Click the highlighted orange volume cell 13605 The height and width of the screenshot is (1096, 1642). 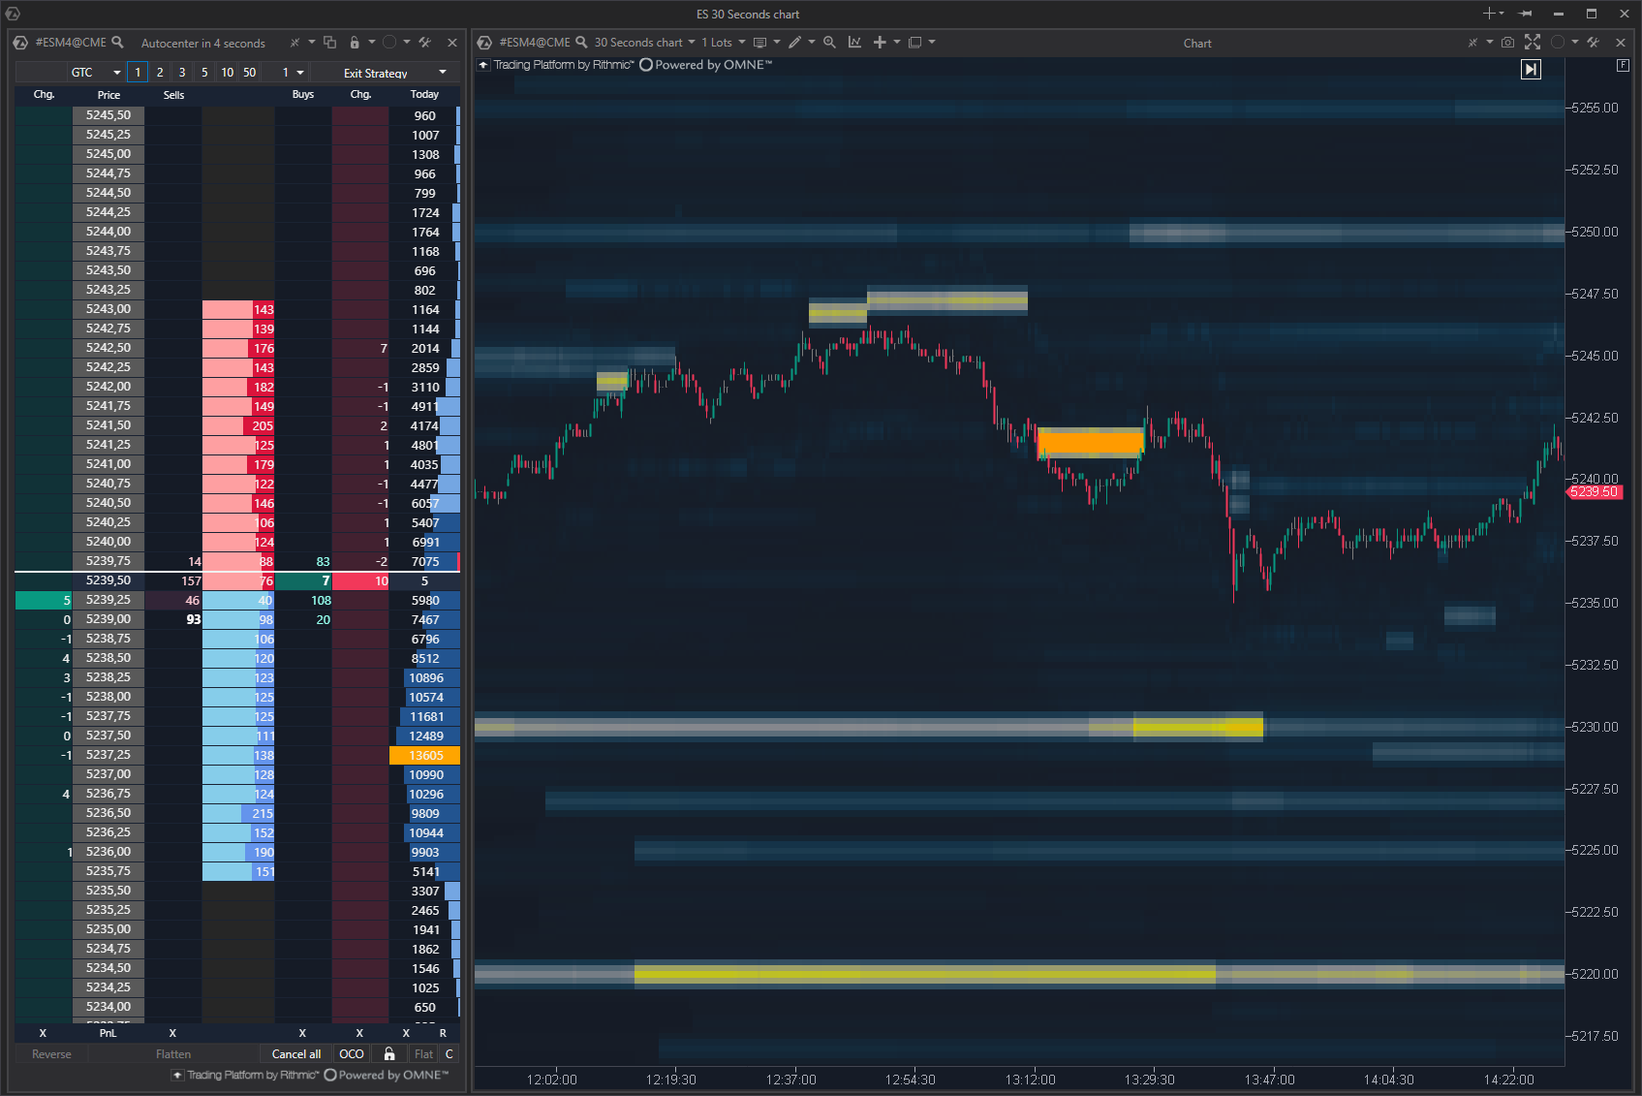425,755
